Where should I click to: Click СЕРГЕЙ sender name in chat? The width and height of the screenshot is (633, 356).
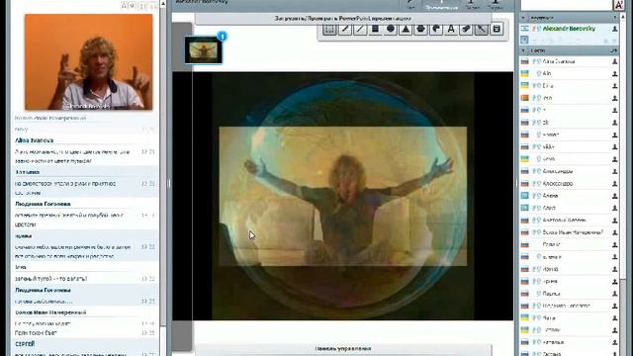click(x=25, y=344)
